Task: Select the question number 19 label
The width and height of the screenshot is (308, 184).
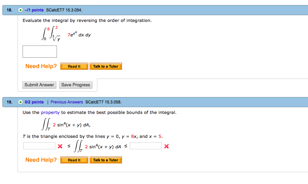Action: pos(9,102)
